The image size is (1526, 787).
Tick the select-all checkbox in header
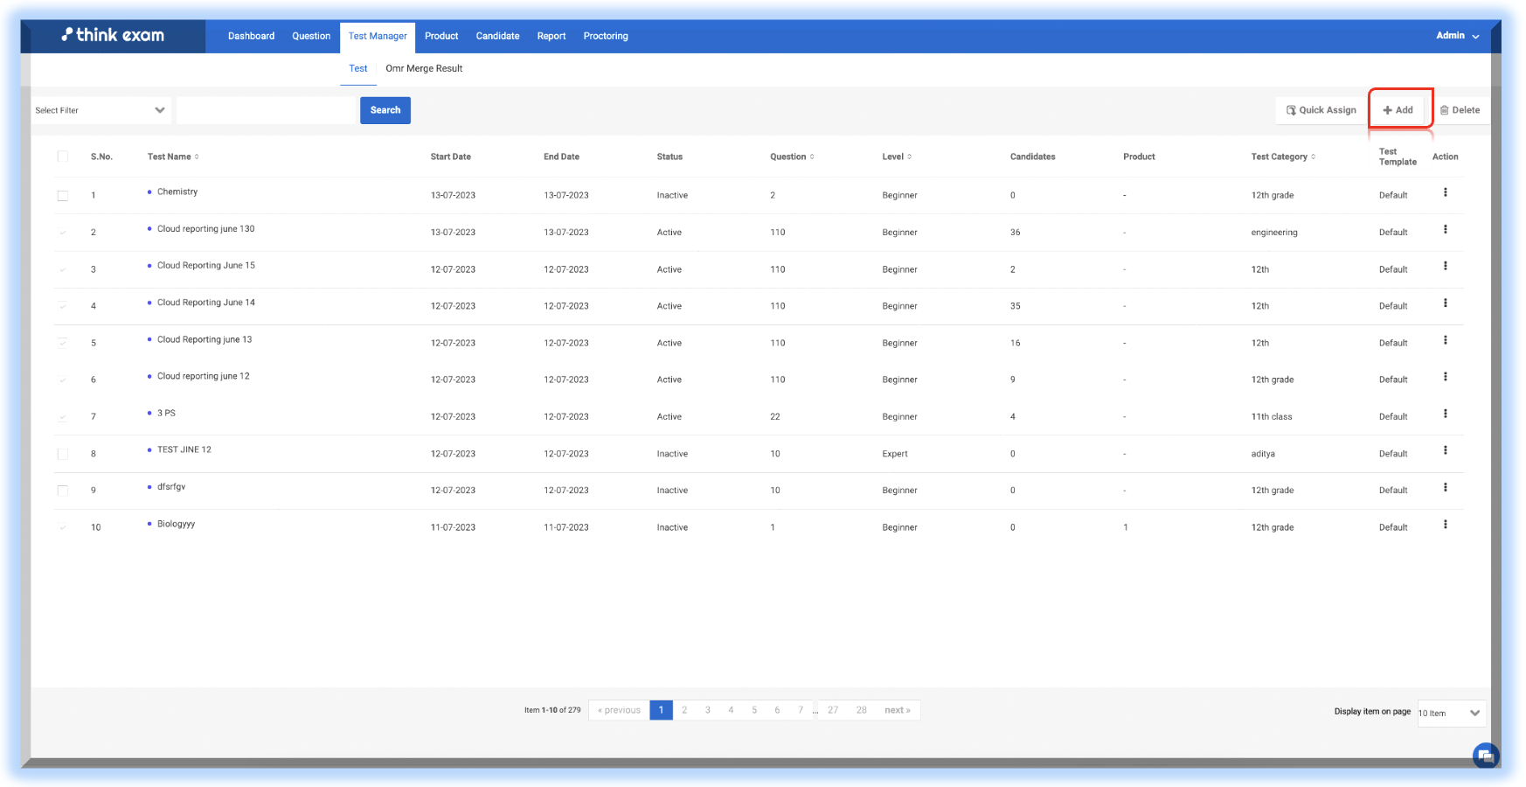[x=62, y=156]
